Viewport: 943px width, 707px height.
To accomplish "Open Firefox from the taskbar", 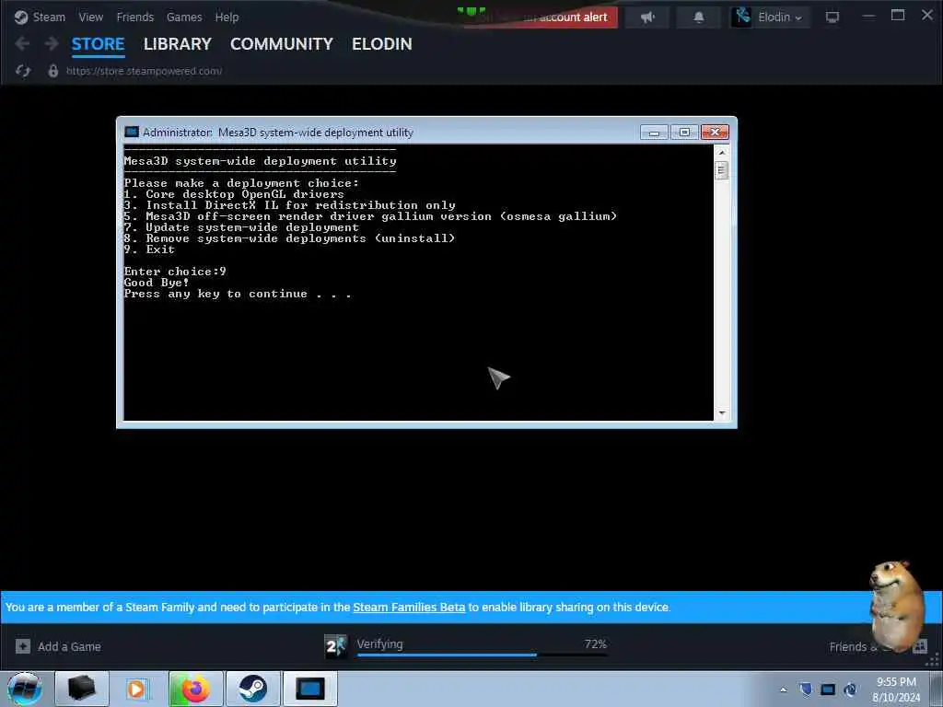I will (x=196, y=689).
